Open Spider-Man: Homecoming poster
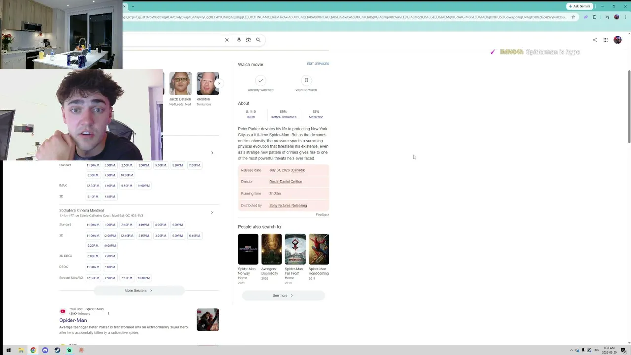 coord(318,249)
